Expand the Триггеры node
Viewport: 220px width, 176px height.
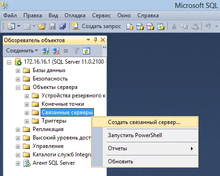click(x=27, y=121)
